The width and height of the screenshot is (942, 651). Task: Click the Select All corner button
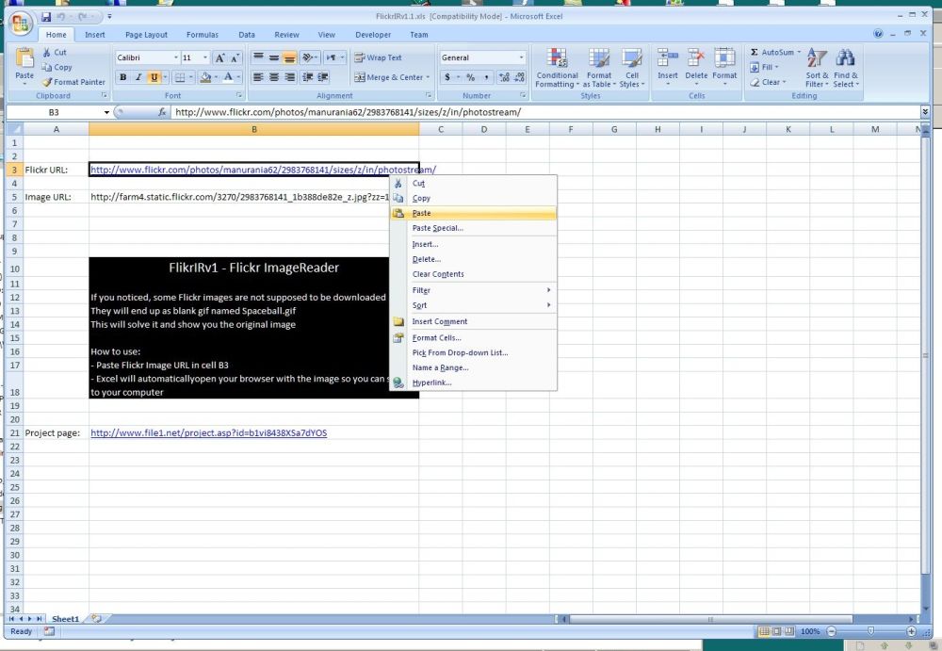pyautogui.click(x=14, y=129)
